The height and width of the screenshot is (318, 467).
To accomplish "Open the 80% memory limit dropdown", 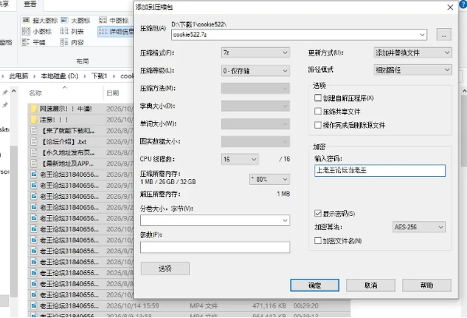I will [x=269, y=179].
